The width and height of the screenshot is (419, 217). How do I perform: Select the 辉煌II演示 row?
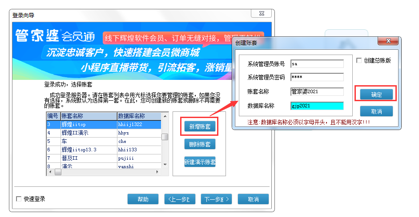click(x=104, y=133)
